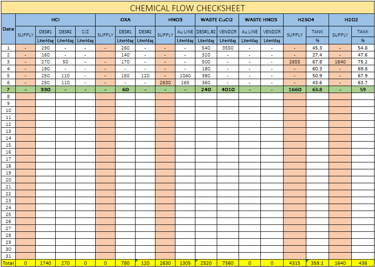The width and height of the screenshot is (375, 267).
Task: Select the CHEMICAL FLOW CHECKSHEET title cell
Action: (187, 8)
